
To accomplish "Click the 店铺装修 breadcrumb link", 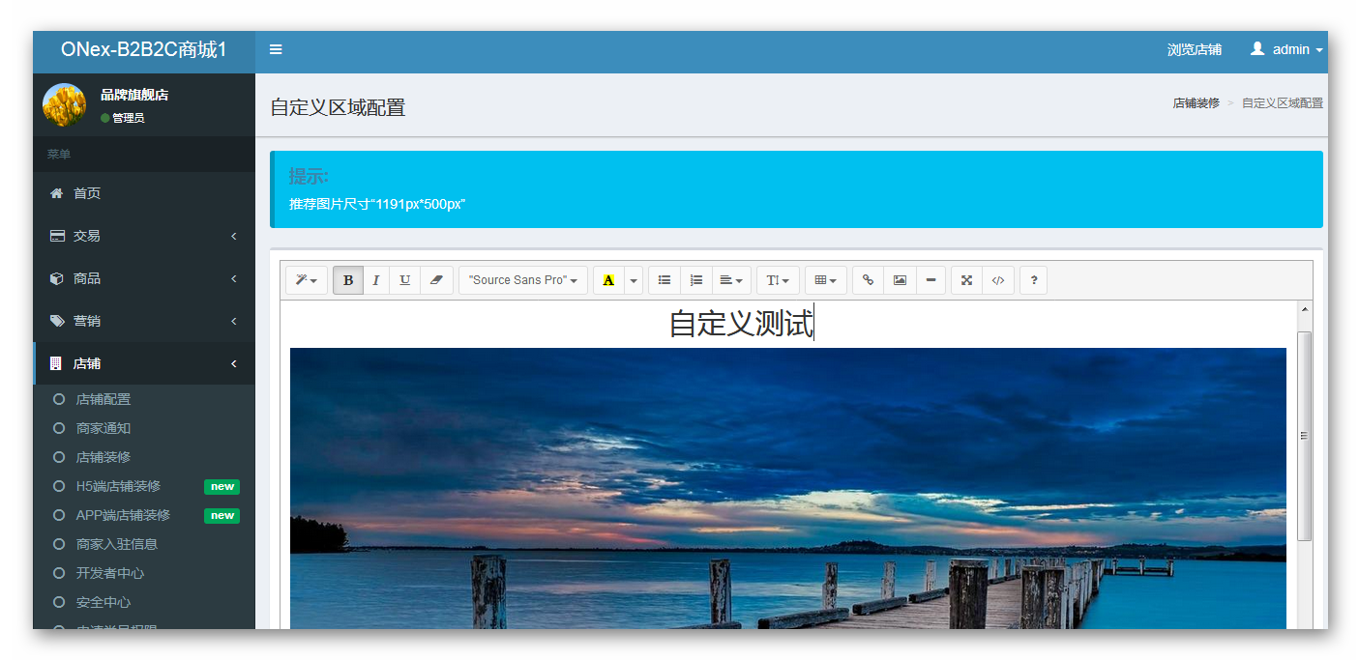I will 1196,102.
